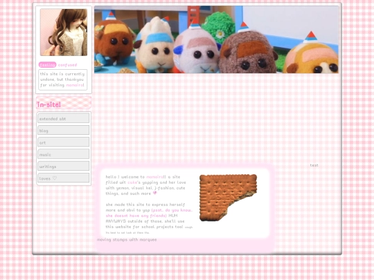This screenshot has width=374, height=280.
Task: Open the extended abt page
Action: click(64, 118)
